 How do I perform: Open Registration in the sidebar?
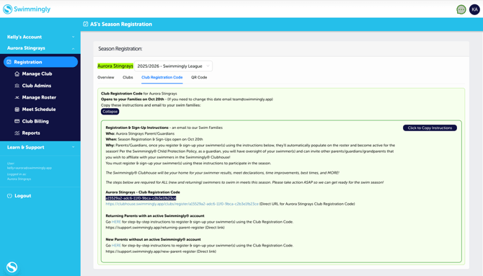click(40, 62)
